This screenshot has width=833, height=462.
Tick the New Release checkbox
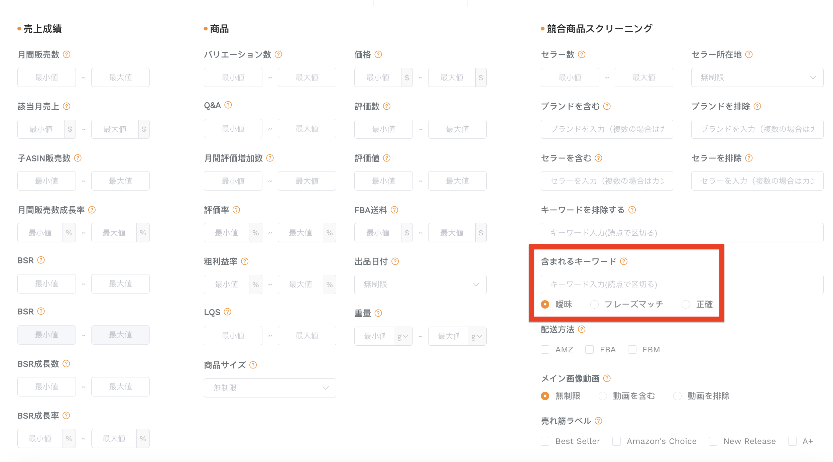(x=713, y=441)
